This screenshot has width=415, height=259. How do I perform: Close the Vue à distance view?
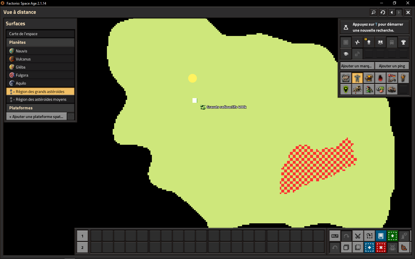[x=408, y=12]
